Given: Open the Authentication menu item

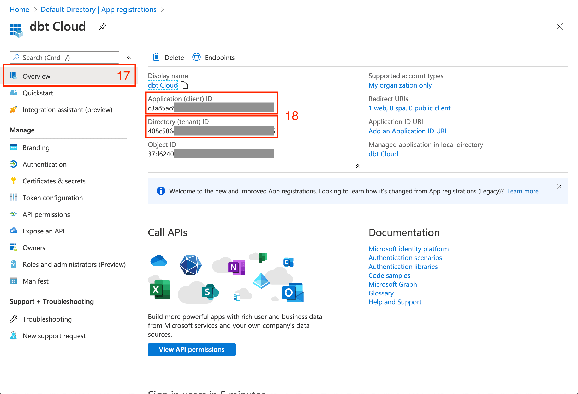Looking at the screenshot, I should (x=45, y=164).
